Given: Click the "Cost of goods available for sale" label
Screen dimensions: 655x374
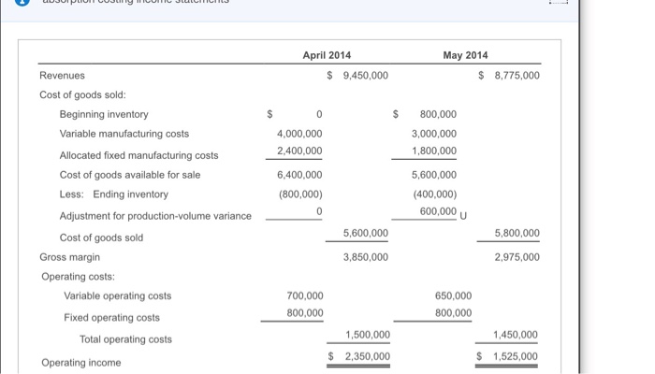Looking at the screenshot, I should tap(130, 175).
